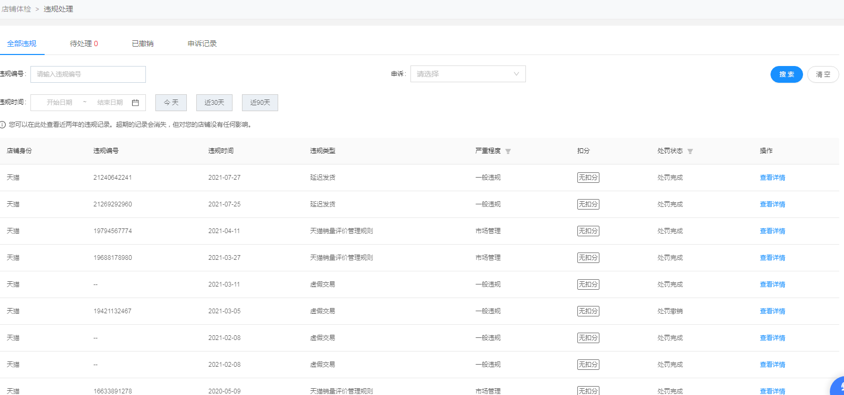This screenshot has width=844, height=395.
Task: Click 违规处理 breadcrumb text
Action: [x=58, y=9]
